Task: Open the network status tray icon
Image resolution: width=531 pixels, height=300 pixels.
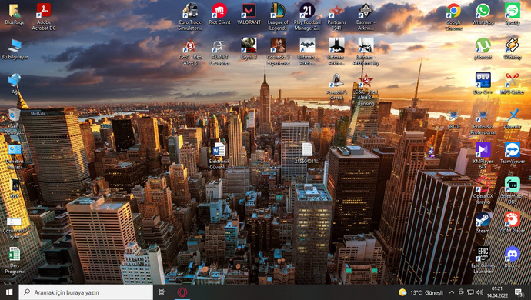Action: (x=470, y=292)
